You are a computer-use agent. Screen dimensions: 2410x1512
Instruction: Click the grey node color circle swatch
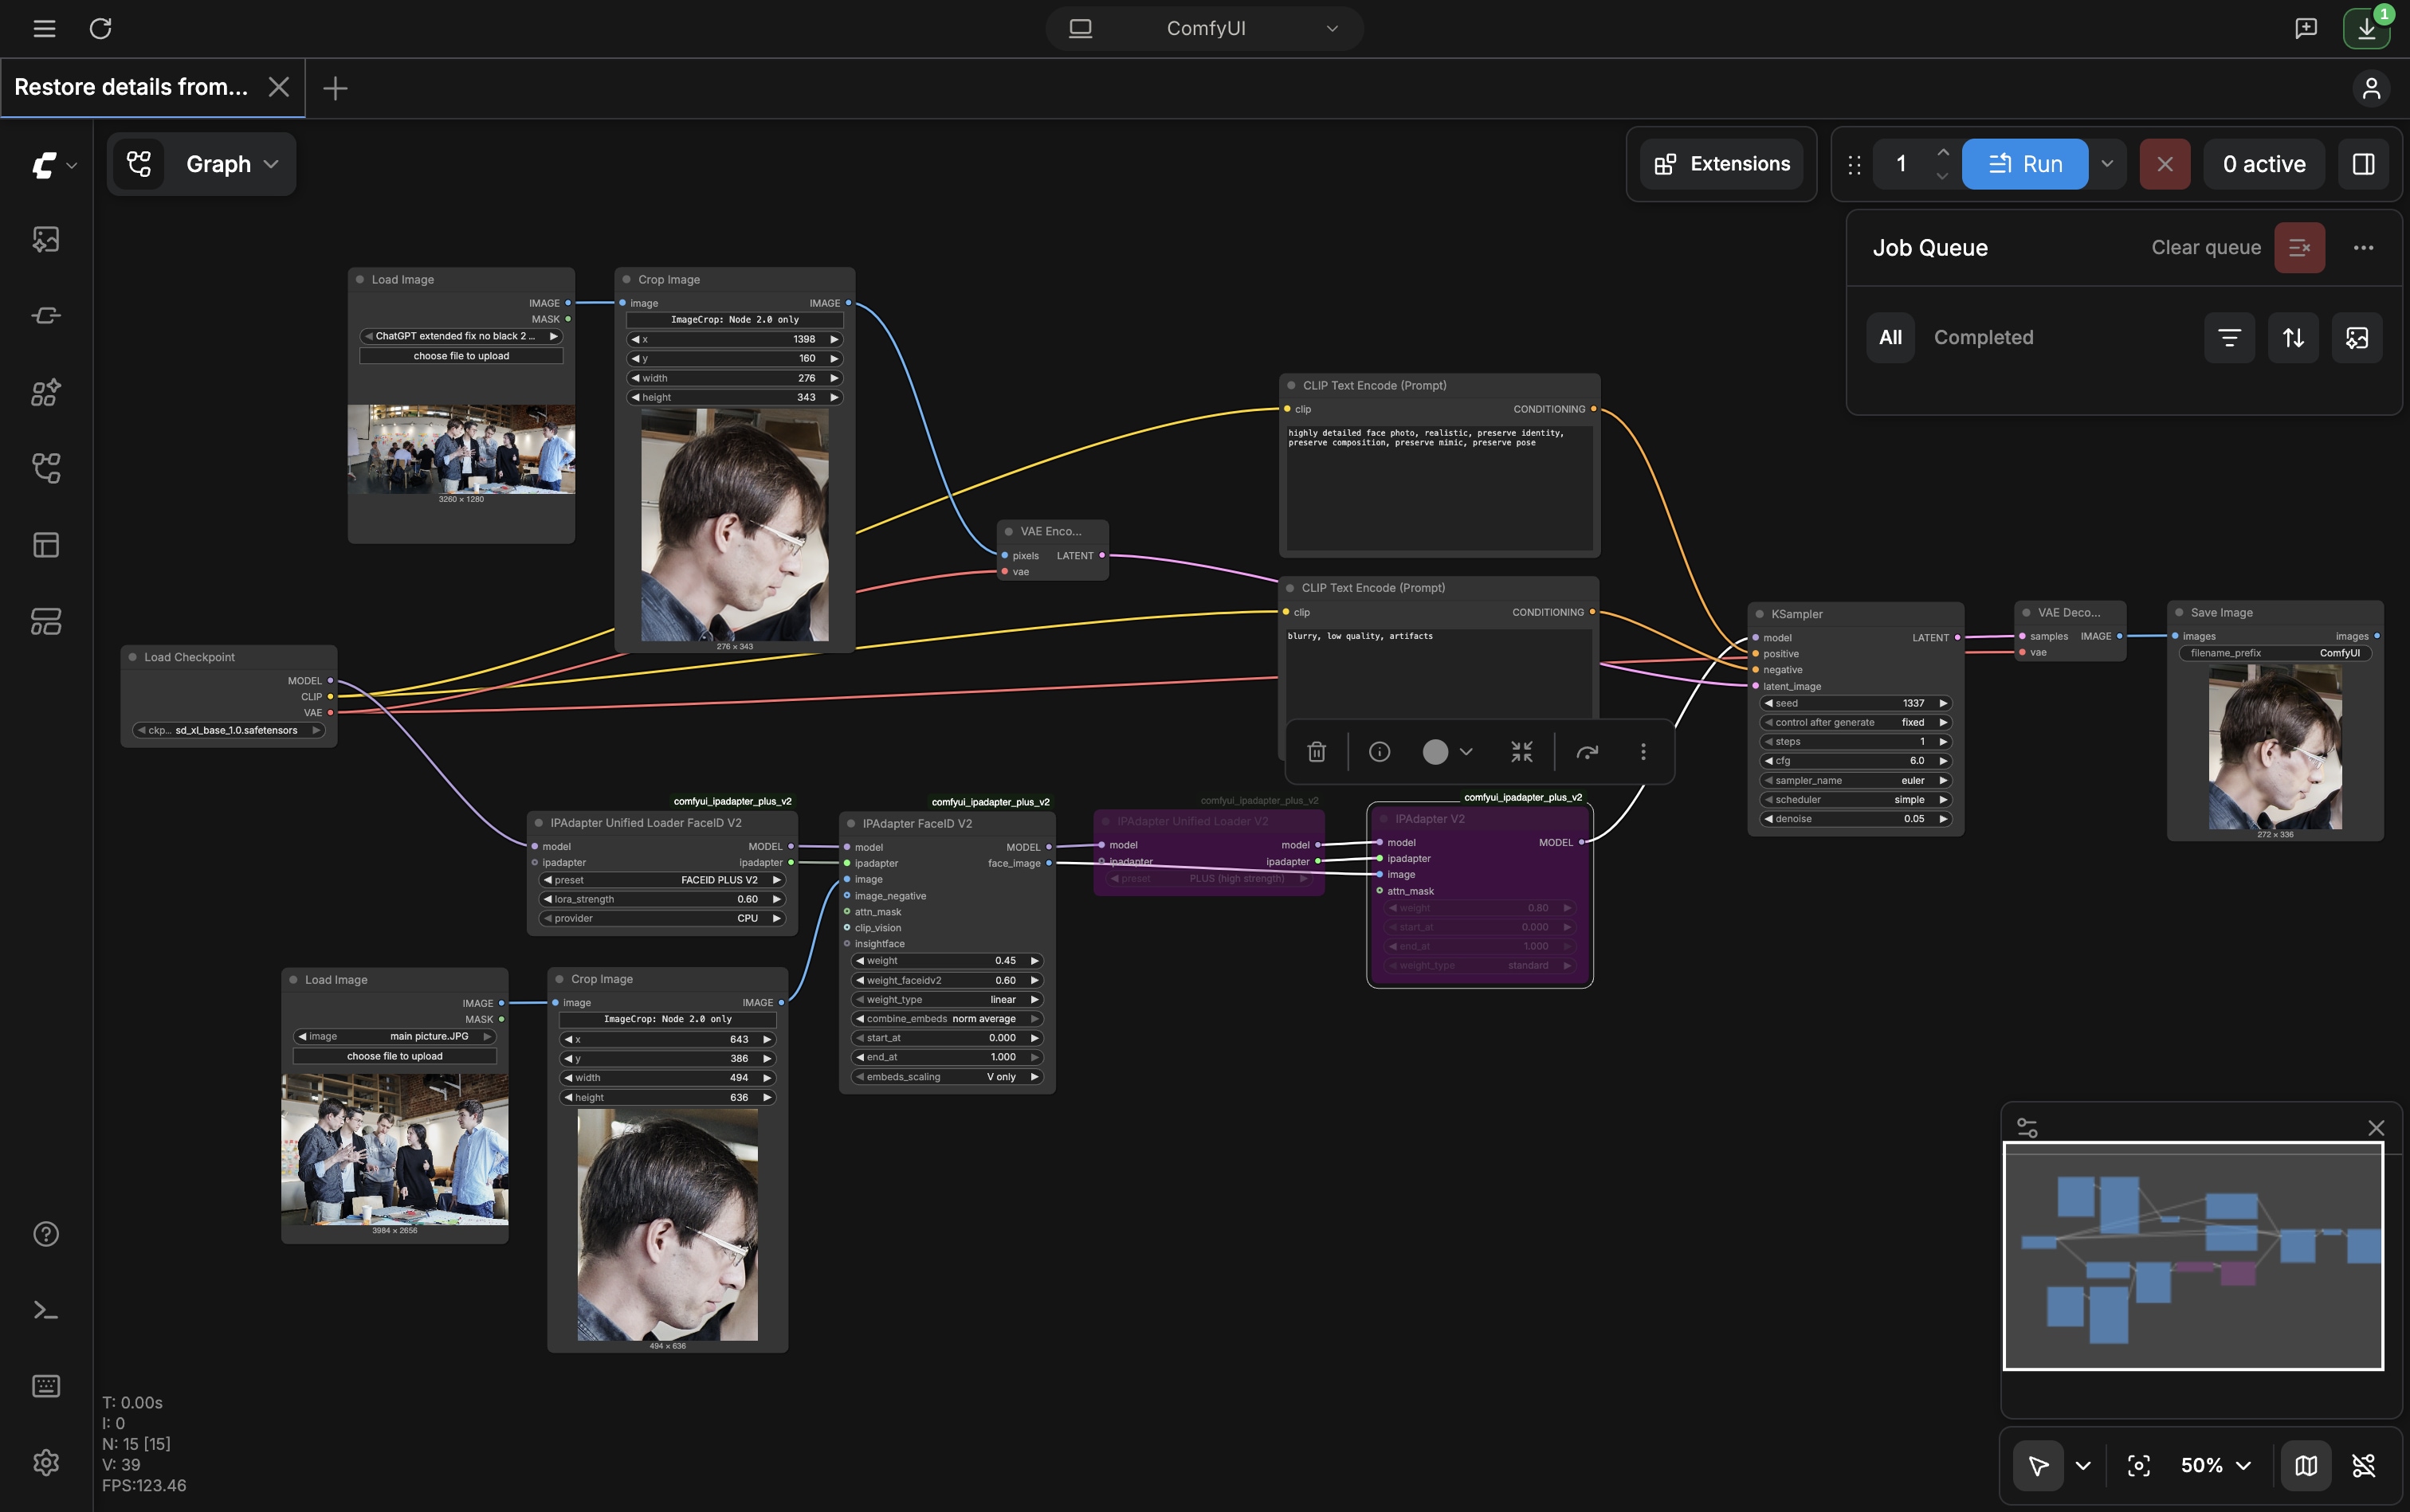(x=1435, y=752)
